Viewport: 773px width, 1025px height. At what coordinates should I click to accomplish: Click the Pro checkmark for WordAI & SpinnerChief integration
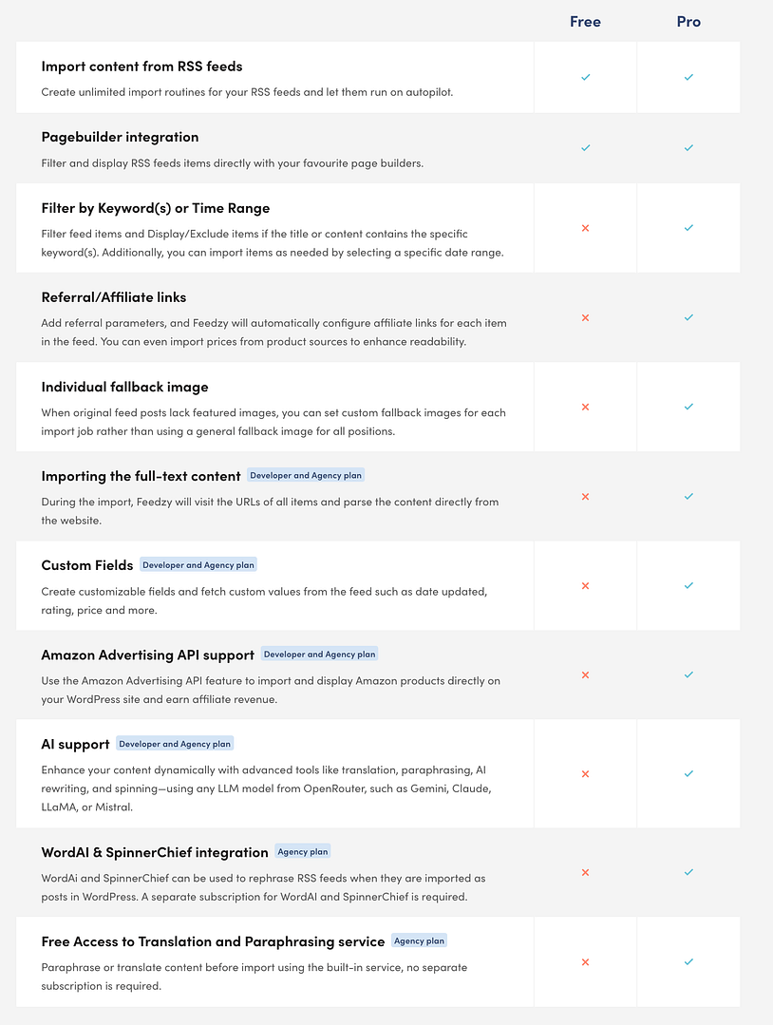[x=688, y=872]
